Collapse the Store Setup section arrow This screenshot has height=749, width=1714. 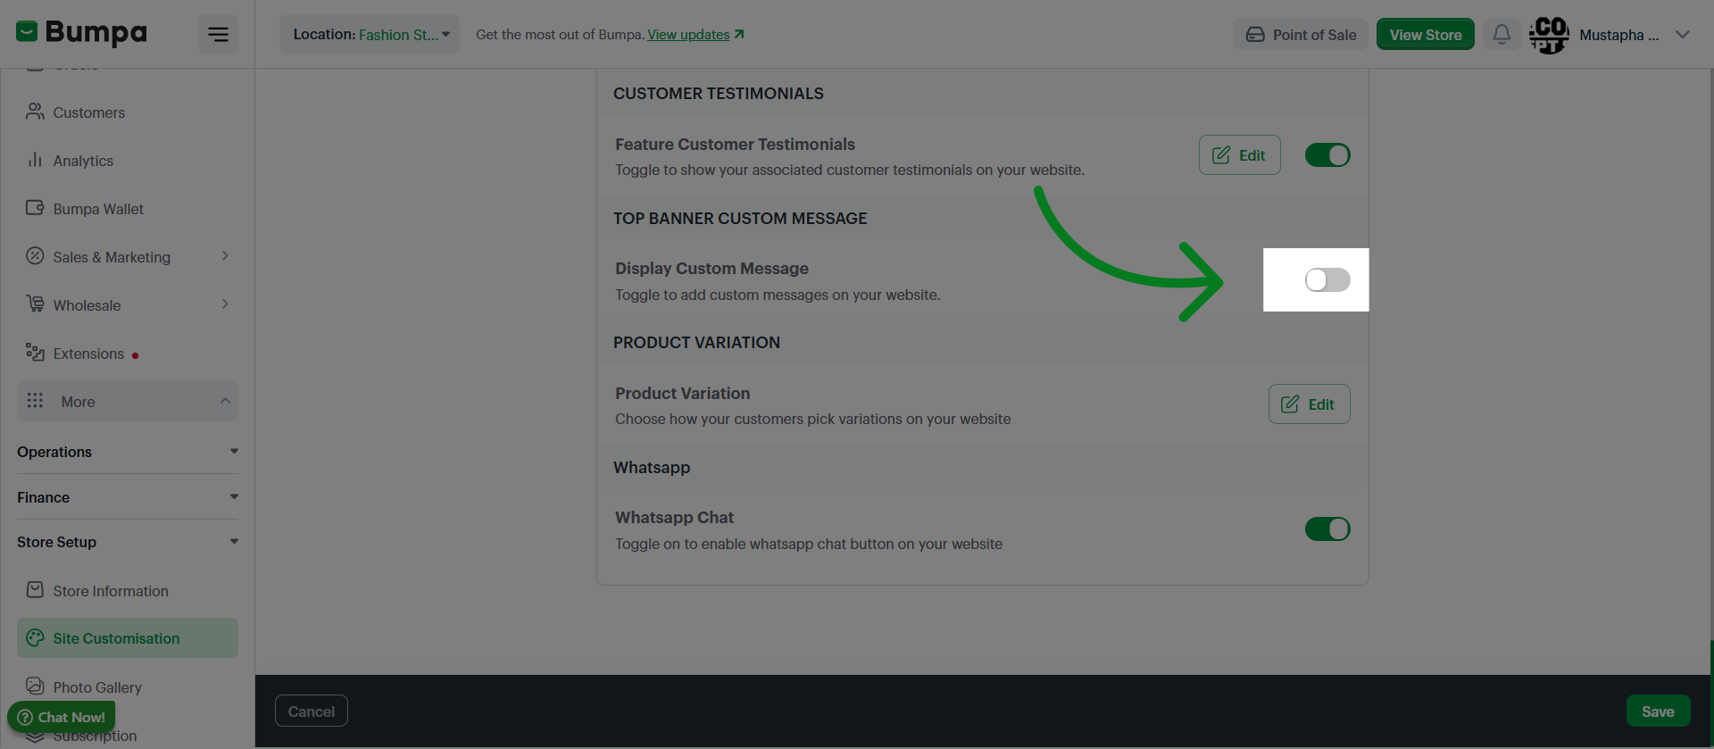coord(234,542)
